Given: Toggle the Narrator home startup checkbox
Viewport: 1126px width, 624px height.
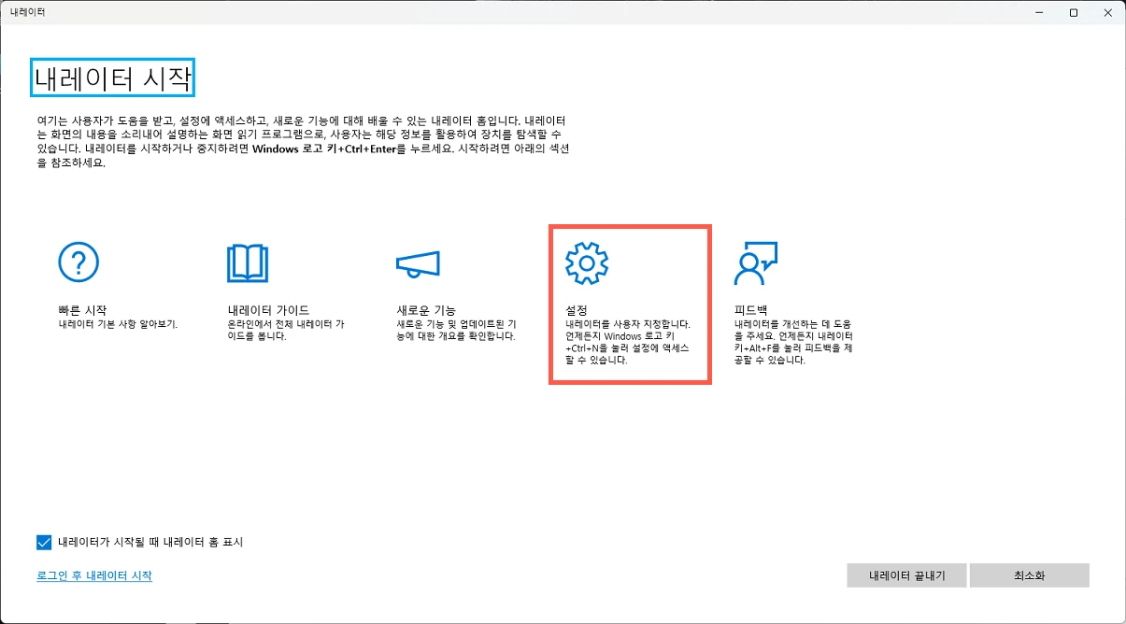Looking at the screenshot, I should [x=41, y=540].
